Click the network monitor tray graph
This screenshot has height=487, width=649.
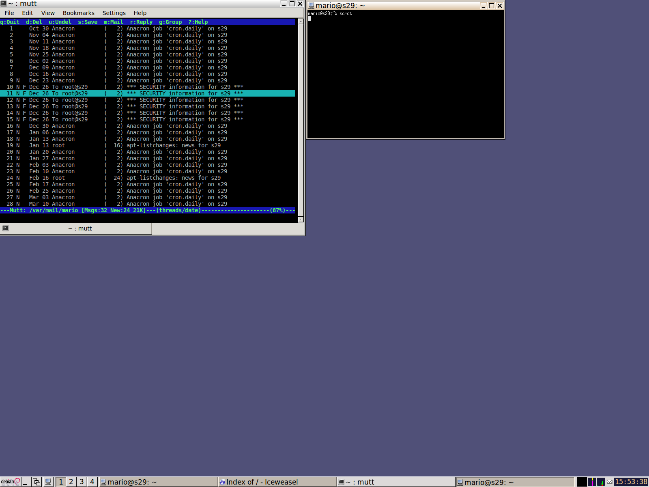pyautogui.click(x=601, y=482)
